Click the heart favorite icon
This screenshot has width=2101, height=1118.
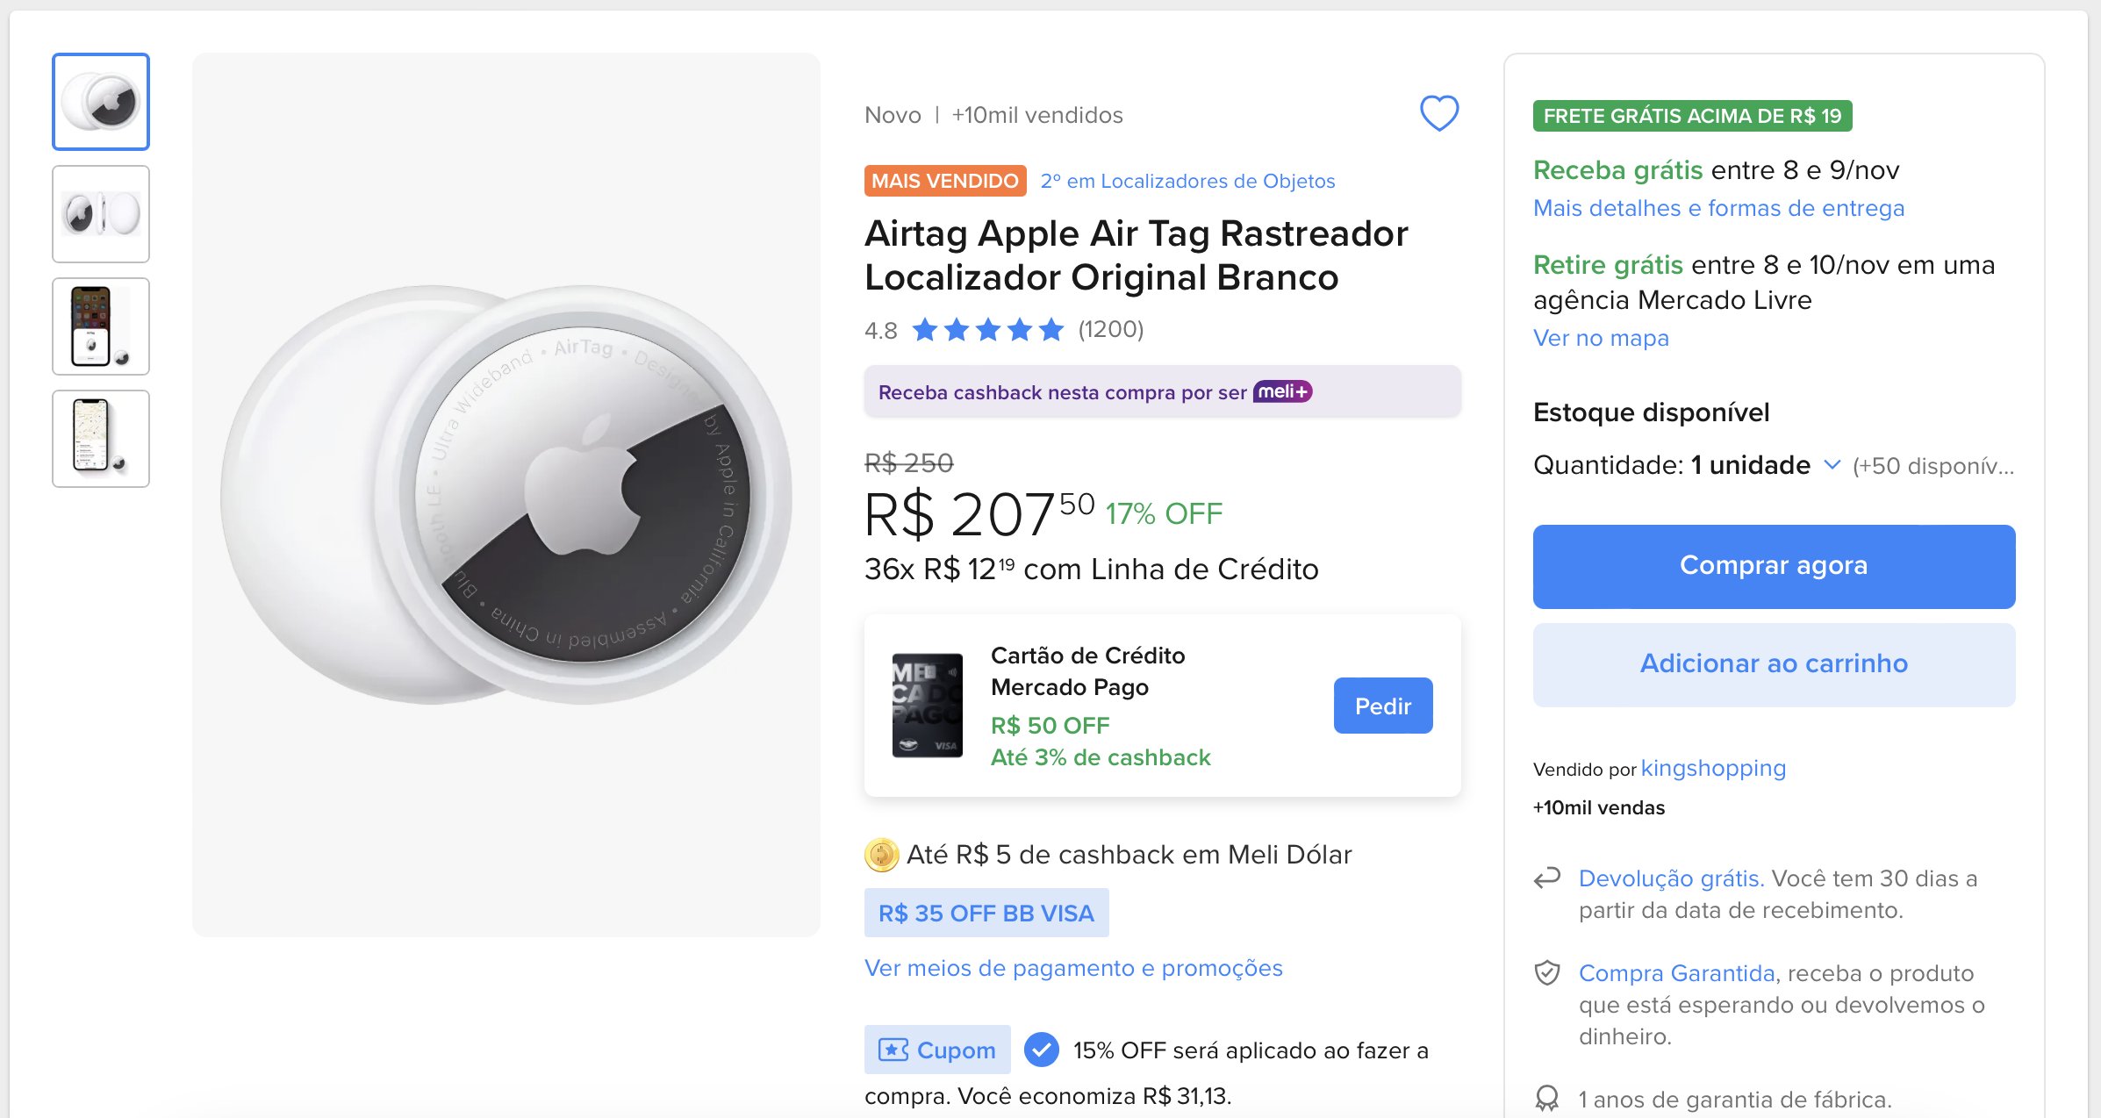pos(1439,113)
